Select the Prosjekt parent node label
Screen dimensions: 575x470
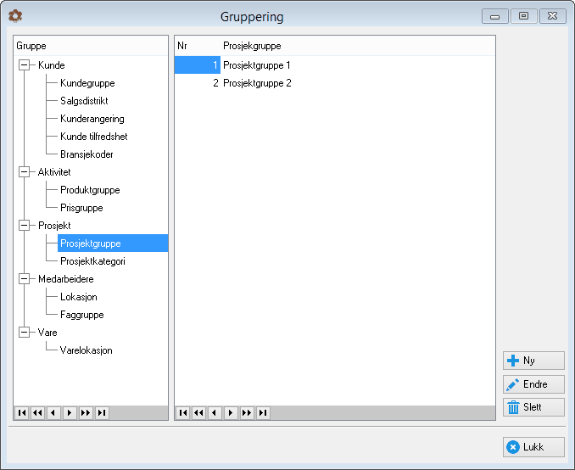coord(54,226)
